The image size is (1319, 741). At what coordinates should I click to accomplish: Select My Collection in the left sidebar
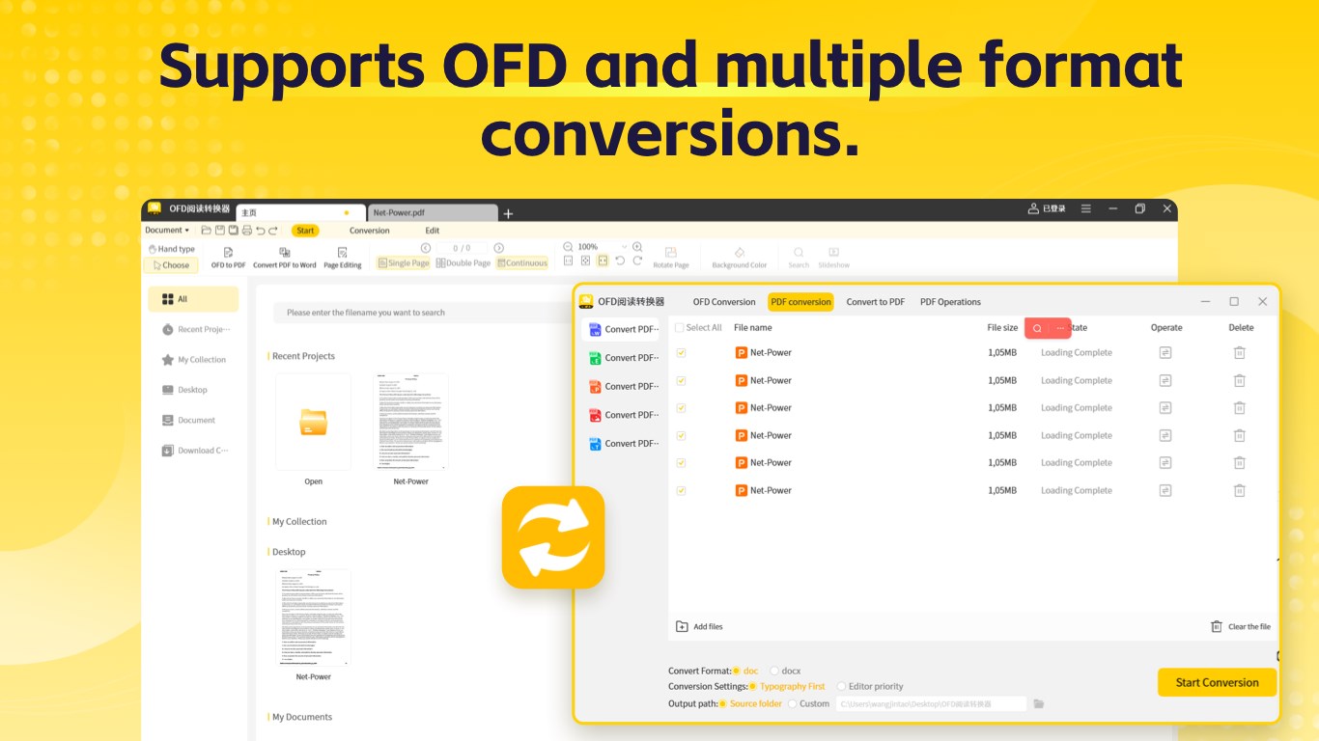pyautogui.click(x=194, y=360)
